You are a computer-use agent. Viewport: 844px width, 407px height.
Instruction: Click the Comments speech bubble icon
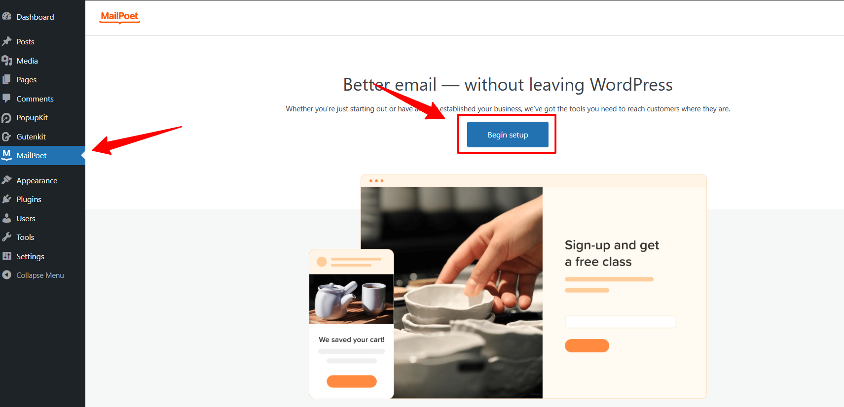coord(6,99)
